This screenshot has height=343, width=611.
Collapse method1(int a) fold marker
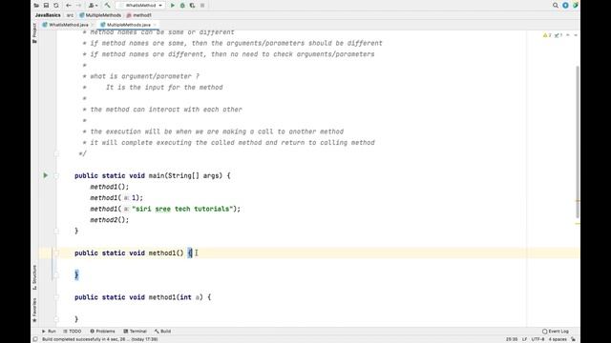(56, 297)
